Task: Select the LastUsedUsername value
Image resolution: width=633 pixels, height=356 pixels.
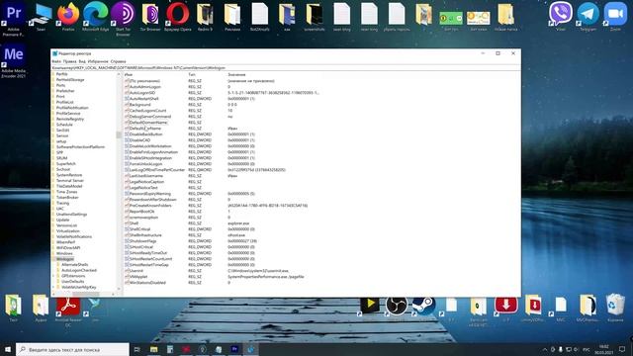Action: pyautogui.click(x=145, y=176)
